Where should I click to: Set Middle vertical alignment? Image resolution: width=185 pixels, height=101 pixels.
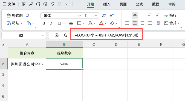click(135, 15)
